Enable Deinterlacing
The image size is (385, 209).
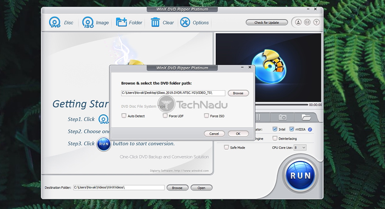[275, 138]
